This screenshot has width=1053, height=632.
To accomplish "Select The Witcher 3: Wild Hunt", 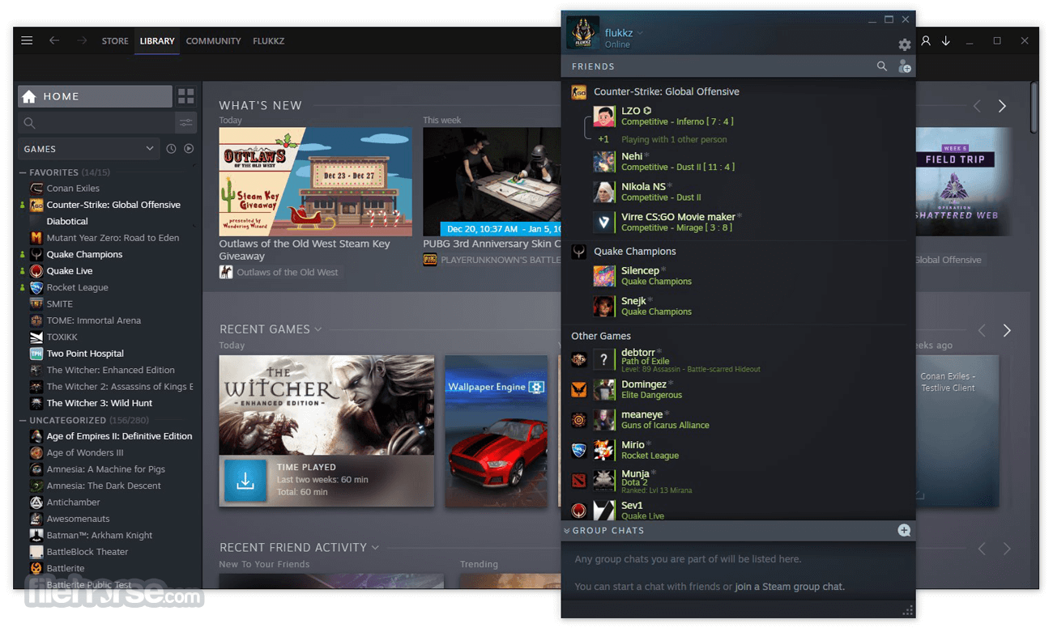I will pos(99,403).
